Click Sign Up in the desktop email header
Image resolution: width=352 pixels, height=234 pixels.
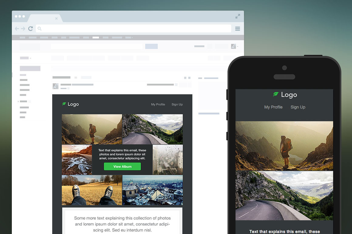[177, 104]
